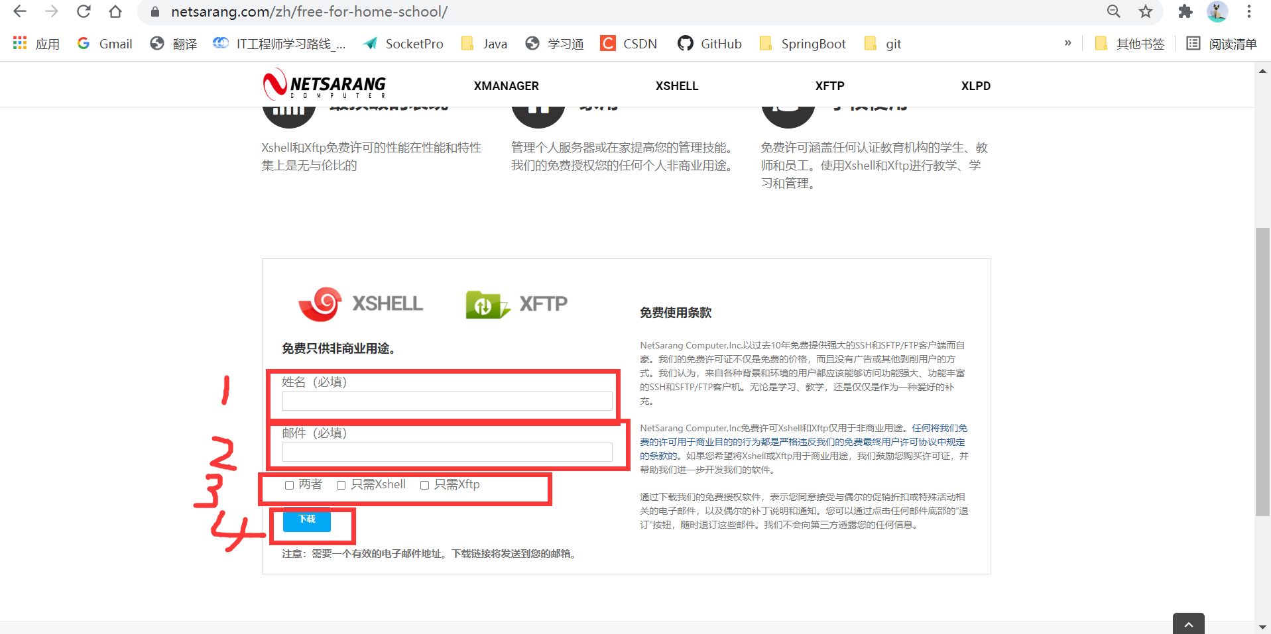Check the 只需Xftp checkbox
Screen dimensions: 1271x634
424,485
